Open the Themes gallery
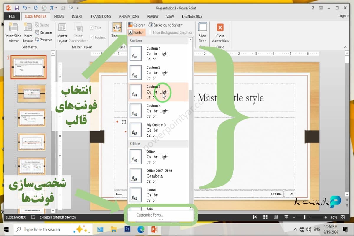The height and width of the screenshot is (236, 354). (117, 30)
